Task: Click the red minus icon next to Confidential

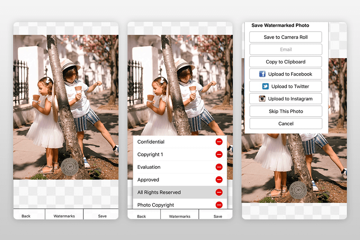Action: [x=219, y=142]
